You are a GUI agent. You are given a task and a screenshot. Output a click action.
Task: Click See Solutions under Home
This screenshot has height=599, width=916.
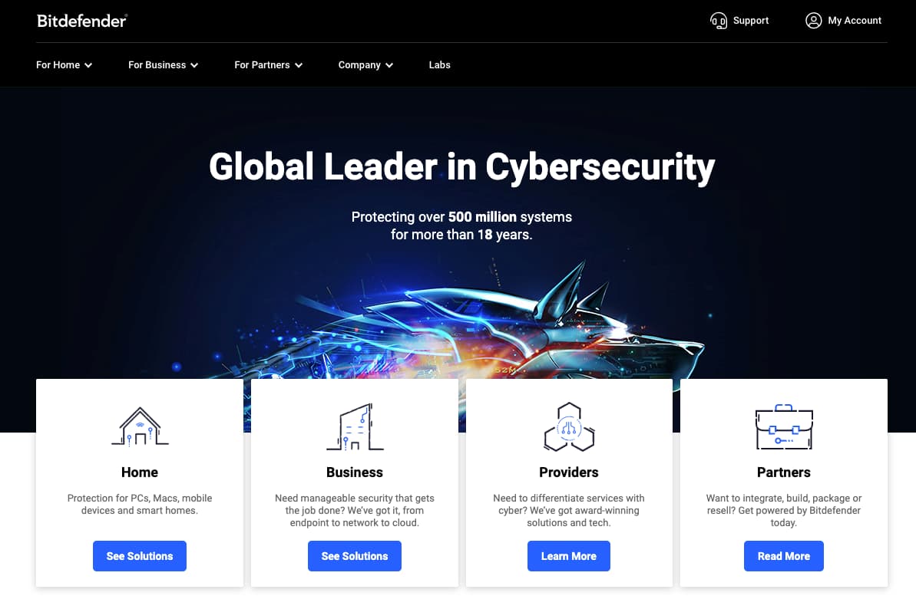tap(140, 556)
